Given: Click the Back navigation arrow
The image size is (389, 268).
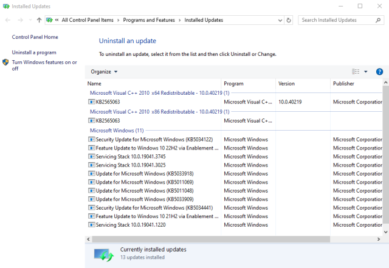Looking at the screenshot, I should [8, 20].
